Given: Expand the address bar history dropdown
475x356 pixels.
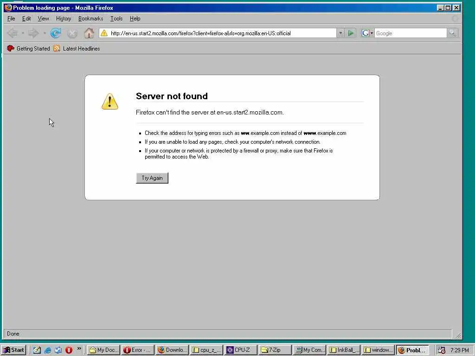Looking at the screenshot, I should point(340,33).
